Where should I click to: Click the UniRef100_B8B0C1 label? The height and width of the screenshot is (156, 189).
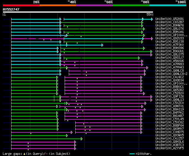(170, 87)
